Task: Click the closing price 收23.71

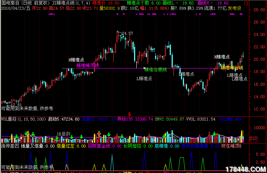Action: [x=90, y=8]
